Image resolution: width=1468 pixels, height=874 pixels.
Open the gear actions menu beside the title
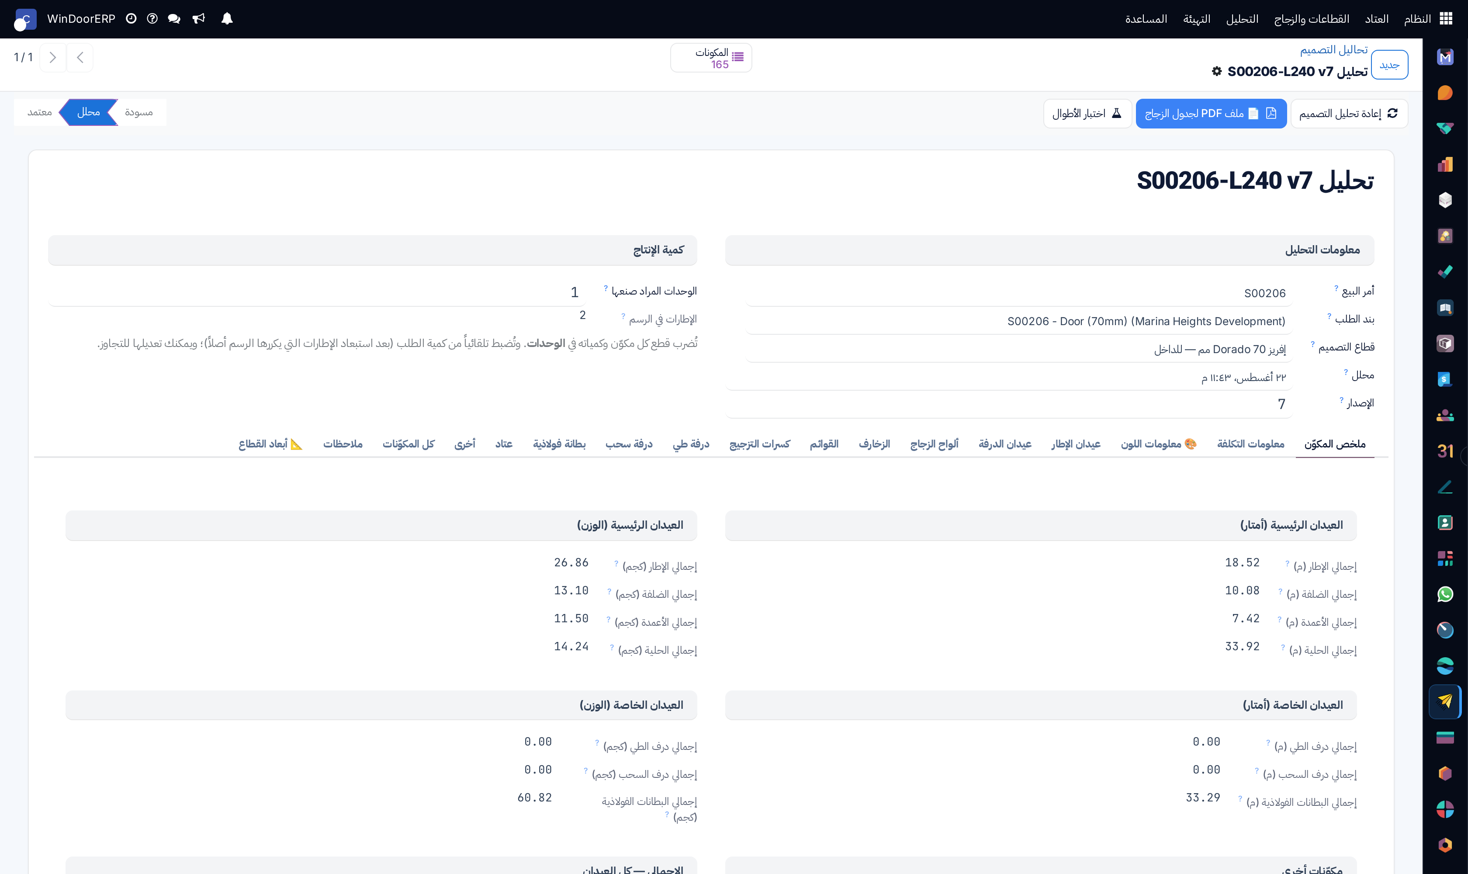point(1217,71)
